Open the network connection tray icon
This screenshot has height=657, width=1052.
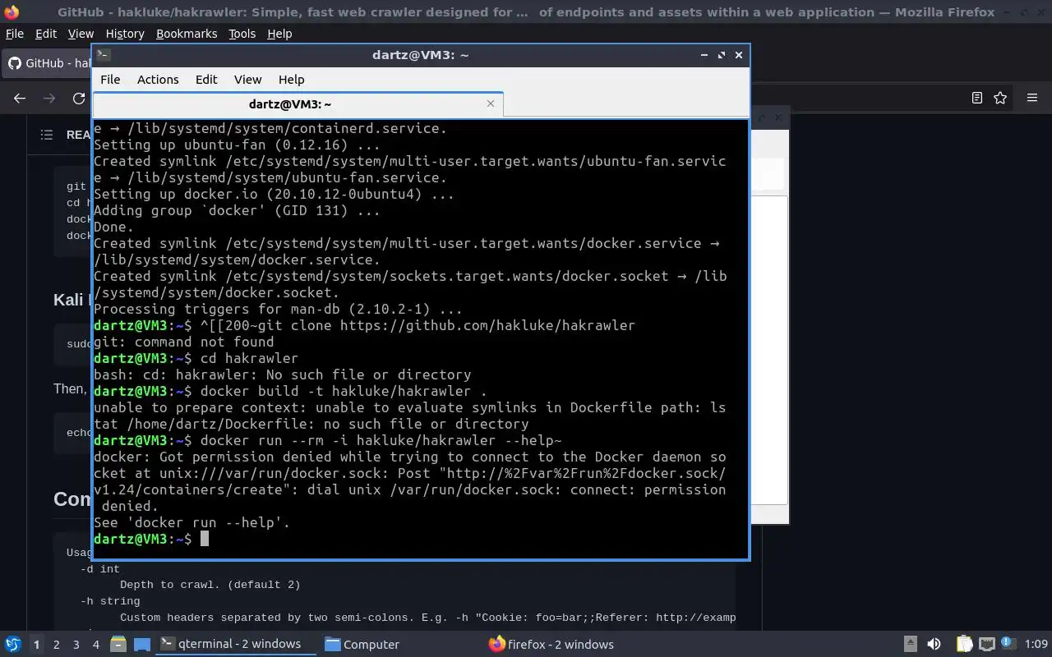point(987,645)
